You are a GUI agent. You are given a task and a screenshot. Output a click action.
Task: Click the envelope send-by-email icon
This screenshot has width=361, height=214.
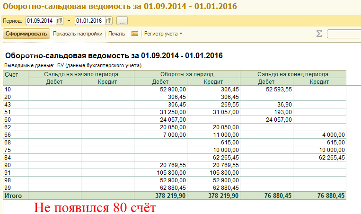coord(135,34)
